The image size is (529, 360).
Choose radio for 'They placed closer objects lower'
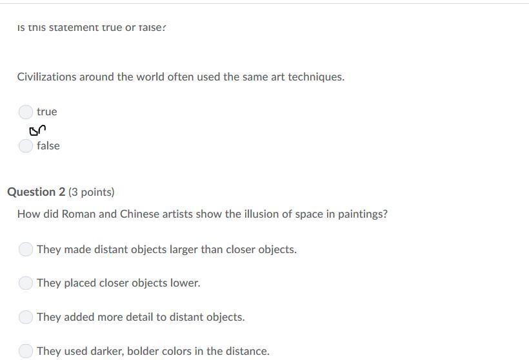pos(26,283)
